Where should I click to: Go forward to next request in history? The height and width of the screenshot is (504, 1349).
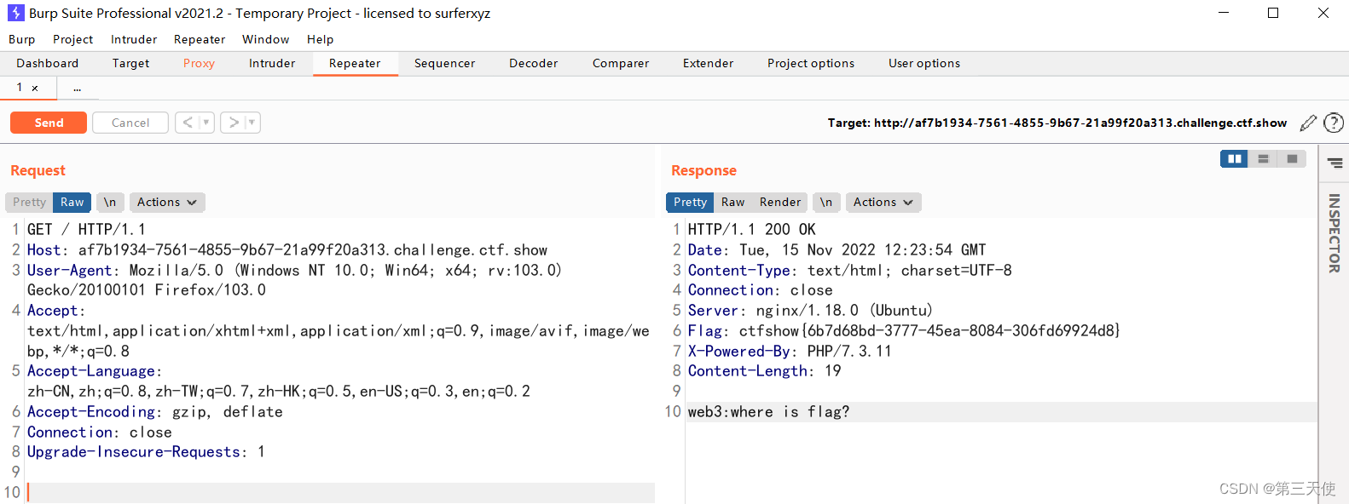coord(234,123)
